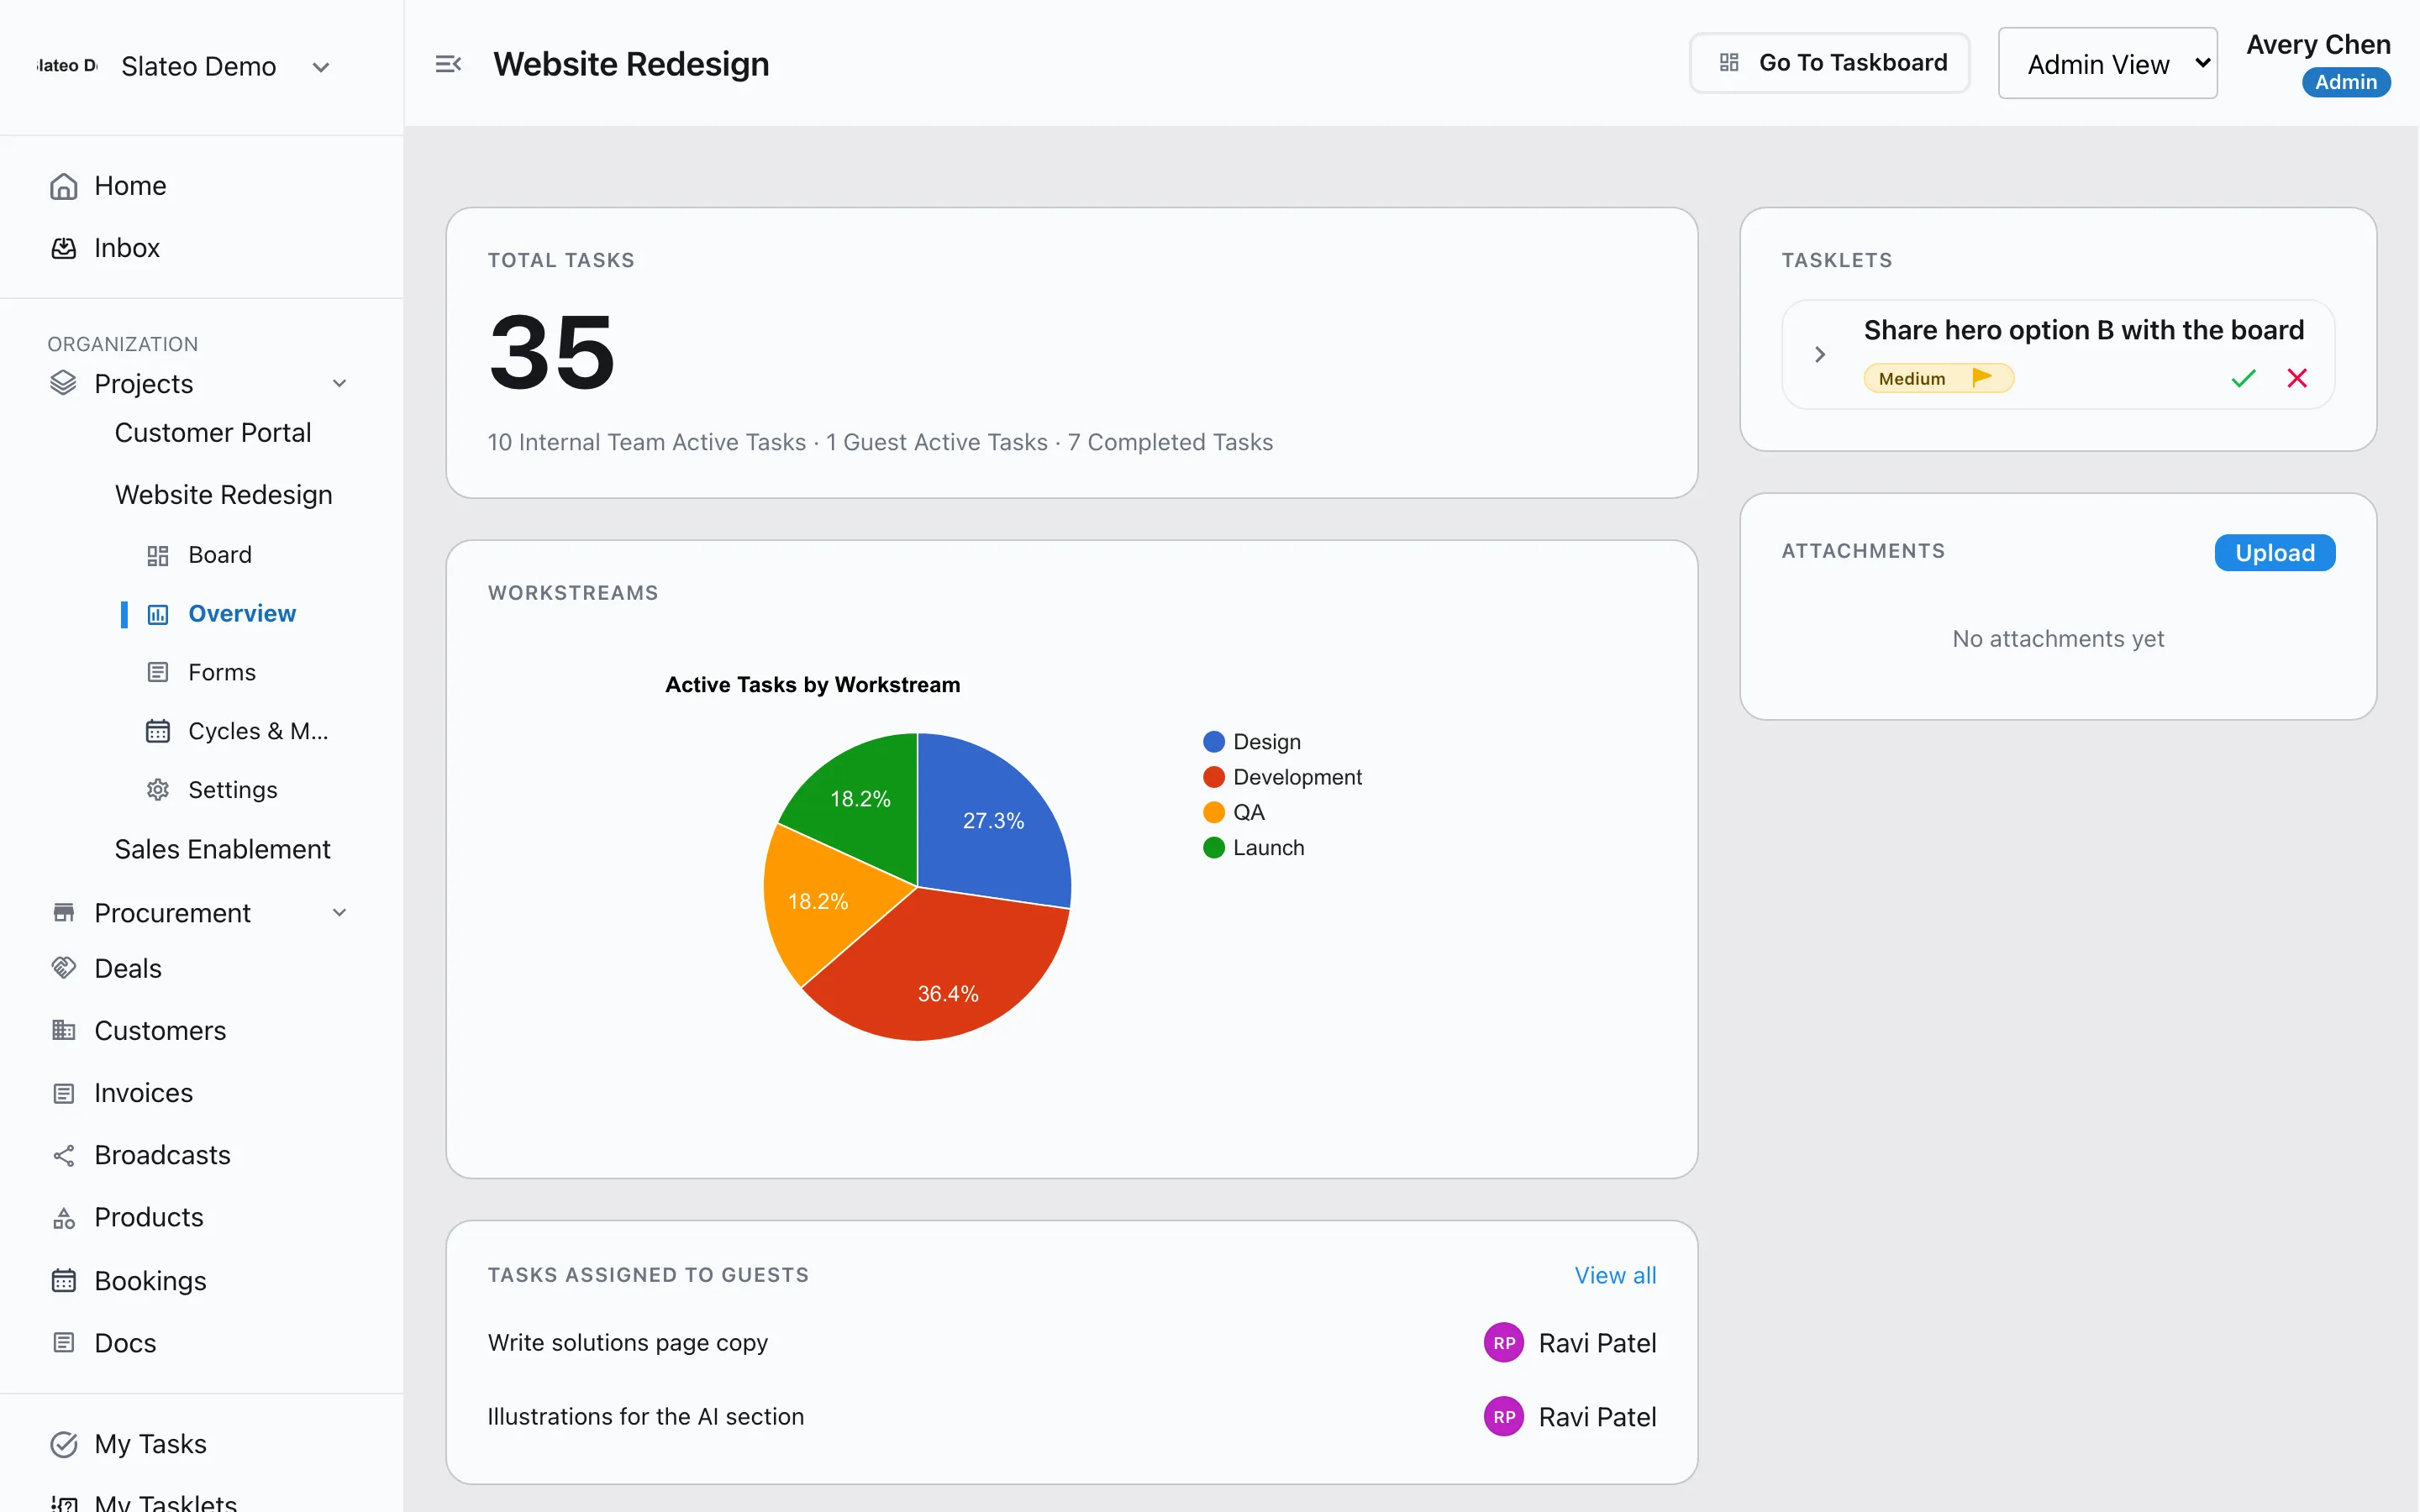Click the Upload attachments button
This screenshot has width=2420, height=1512.
[2274, 553]
